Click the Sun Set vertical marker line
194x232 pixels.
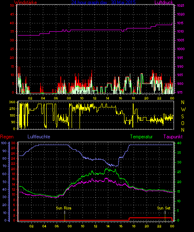click(x=165, y=216)
